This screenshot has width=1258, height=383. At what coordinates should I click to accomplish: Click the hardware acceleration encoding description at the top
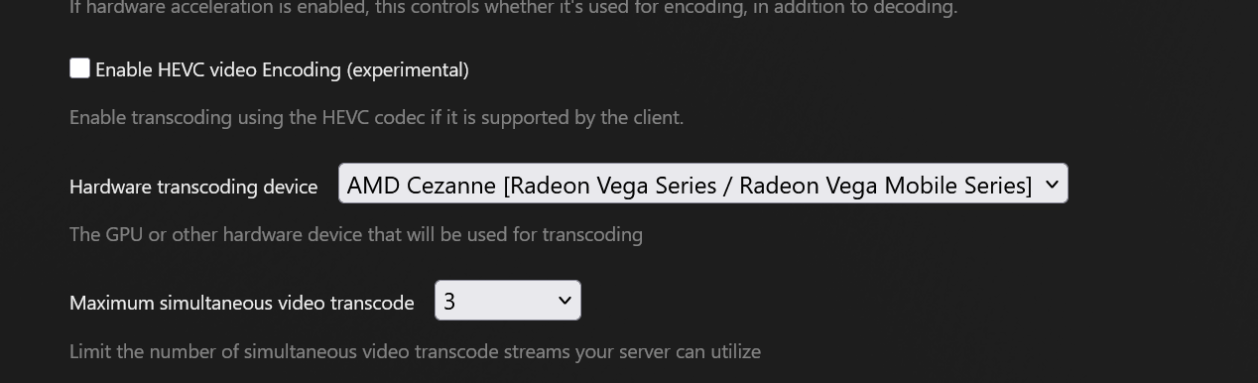click(513, 8)
